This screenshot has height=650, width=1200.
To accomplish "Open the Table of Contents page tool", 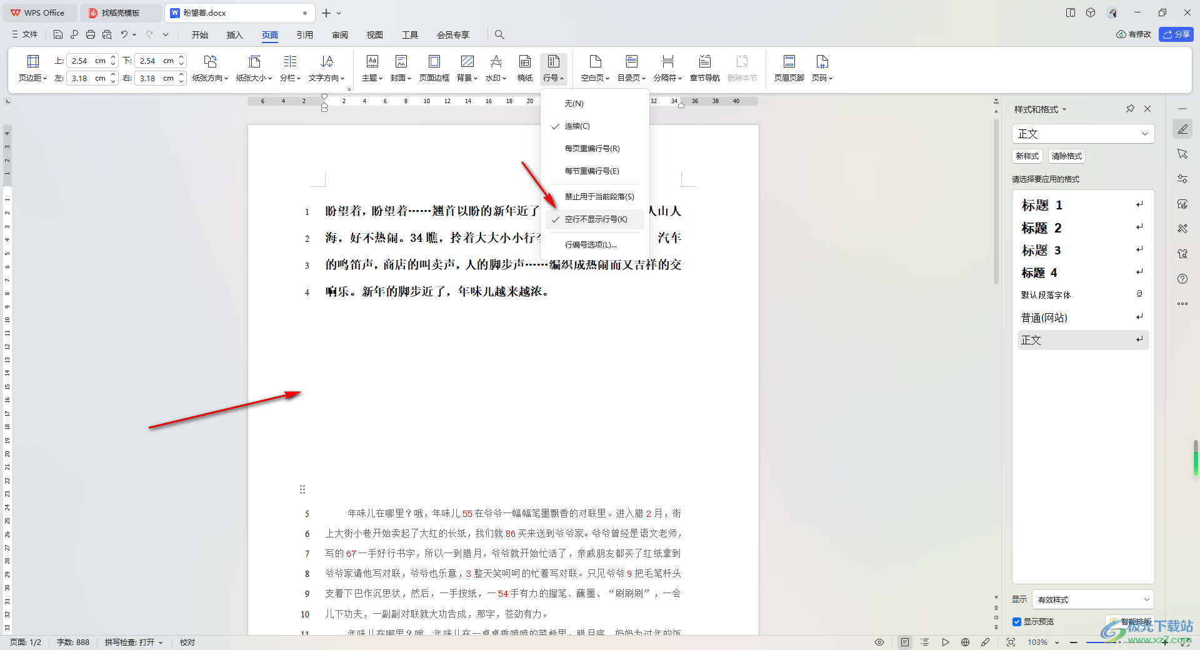I will click(x=631, y=68).
